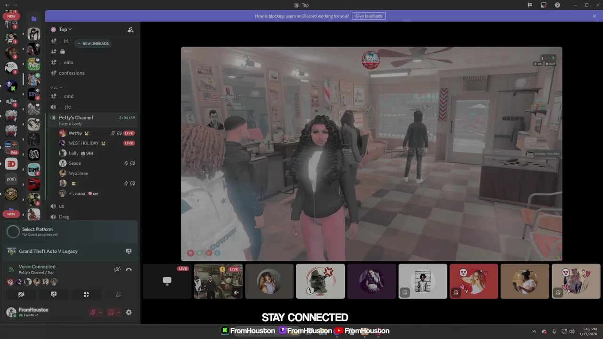Viewport: 603px width, 339px height.
Task: Open headphone output options arrow
Action: (x=119, y=312)
